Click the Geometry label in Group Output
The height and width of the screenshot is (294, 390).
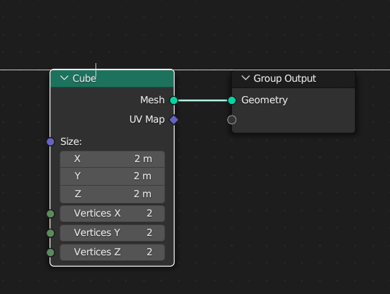(264, 100)
